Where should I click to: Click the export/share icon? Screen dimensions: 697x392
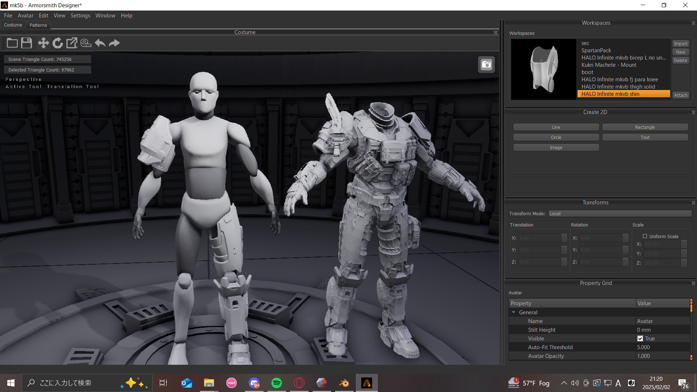pyautogui.click(x=72, y=42)
